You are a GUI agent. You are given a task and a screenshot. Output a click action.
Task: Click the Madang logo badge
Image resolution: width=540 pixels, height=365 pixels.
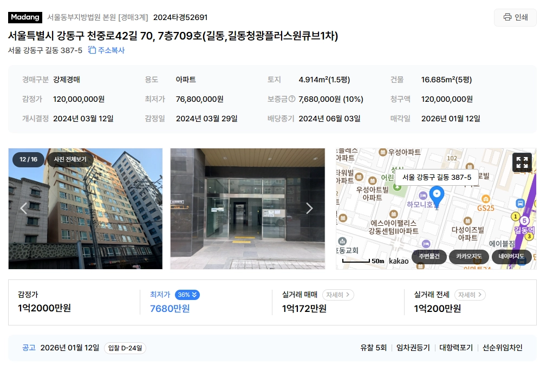[25, 17]
